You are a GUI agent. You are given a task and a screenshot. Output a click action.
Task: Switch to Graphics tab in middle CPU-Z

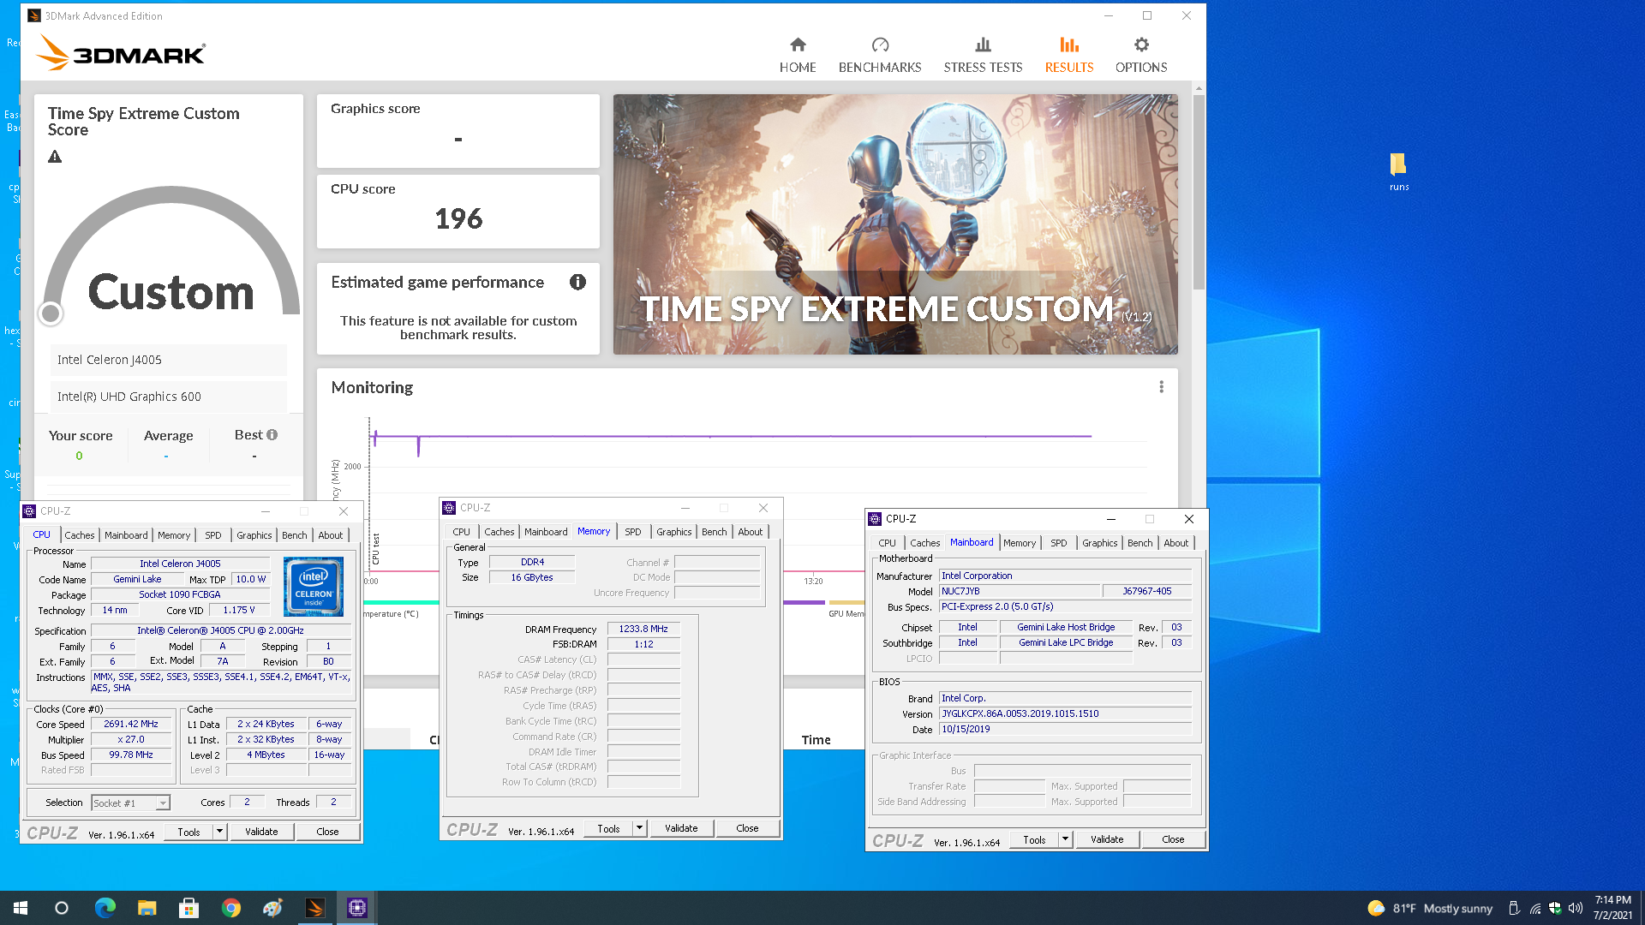point(673,532)
